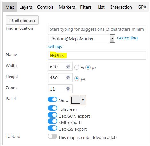The height and width of the screenshot is (146, 150).
Task: Enable the embedded-in-a-tab Tabbed switch
Action: [52, 136]
